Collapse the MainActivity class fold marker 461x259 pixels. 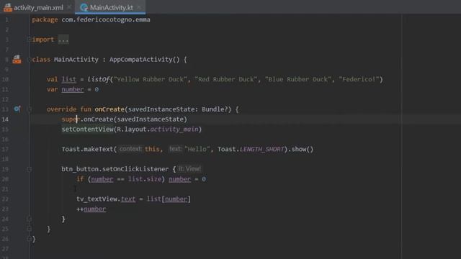point(29,59)
